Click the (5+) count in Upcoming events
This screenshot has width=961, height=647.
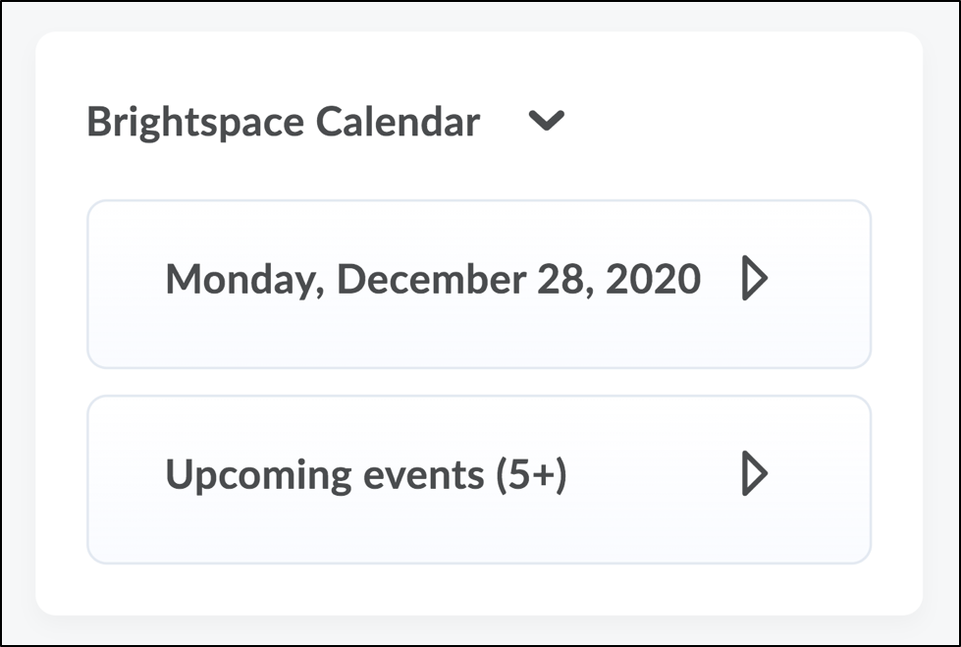(531, 475)
